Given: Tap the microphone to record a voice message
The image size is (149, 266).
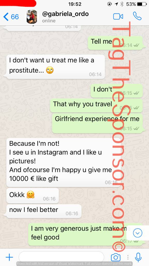Looking at the screenshot, I should coord(138,257).
